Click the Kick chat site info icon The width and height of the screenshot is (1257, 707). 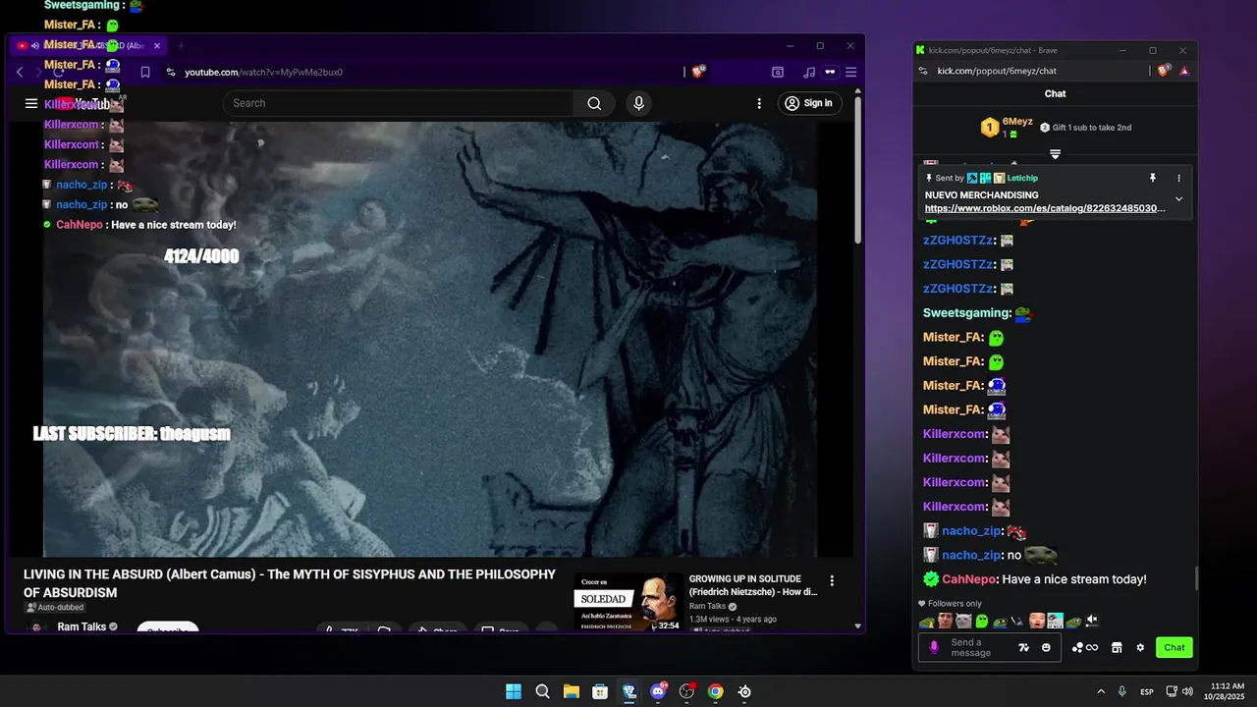click(923, 71)
